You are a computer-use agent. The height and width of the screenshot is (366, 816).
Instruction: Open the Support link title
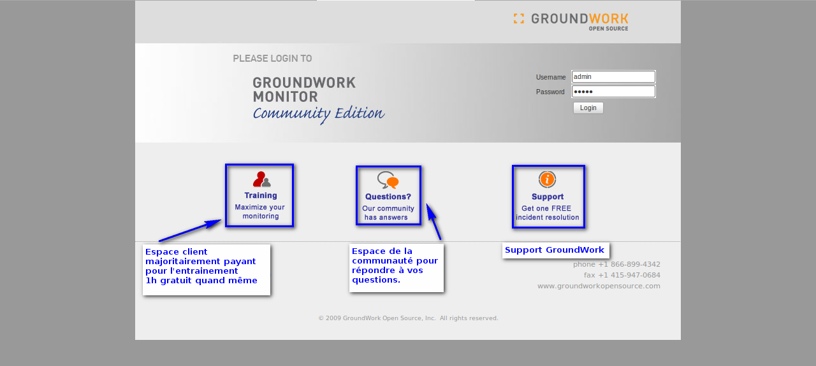[x=547, y=197]
